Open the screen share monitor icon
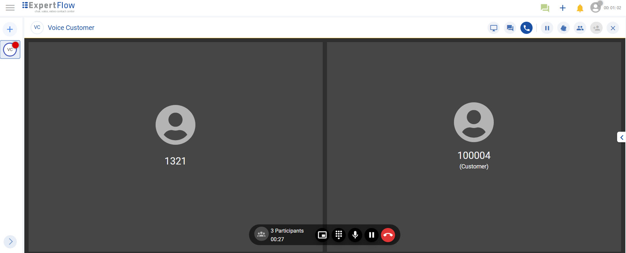Screen dimensions: 626x253 493,28
